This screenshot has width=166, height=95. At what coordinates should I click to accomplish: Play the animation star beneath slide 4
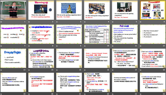coord(85,22)
